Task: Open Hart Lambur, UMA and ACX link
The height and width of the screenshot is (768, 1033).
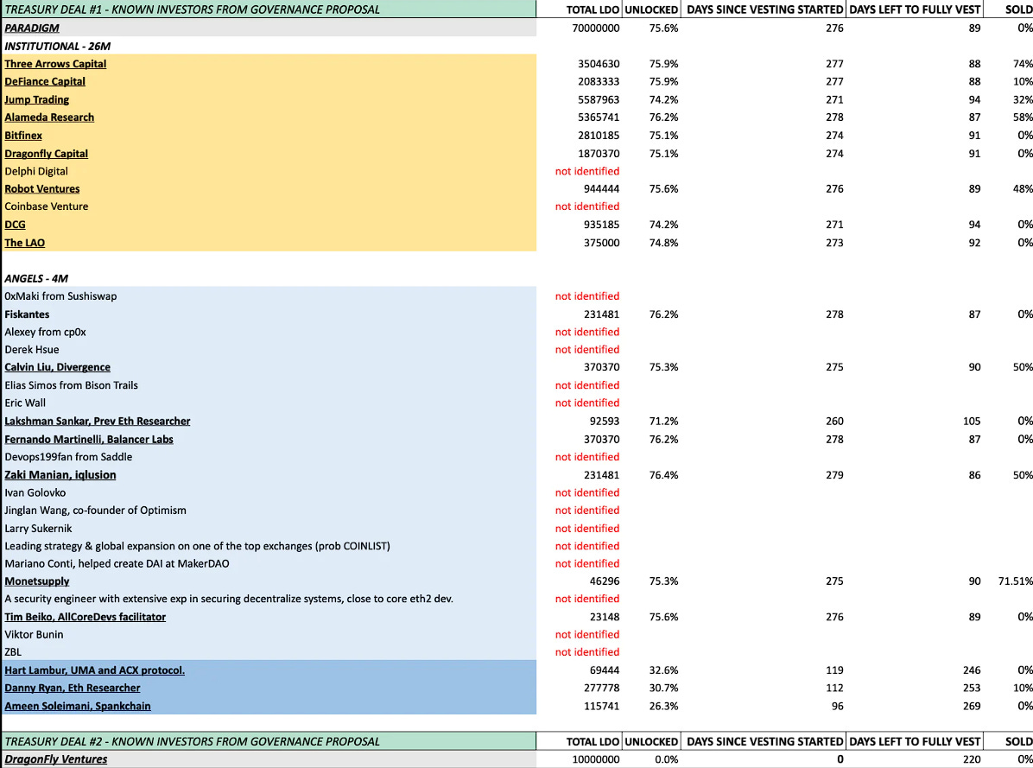Action: (95, 670)
